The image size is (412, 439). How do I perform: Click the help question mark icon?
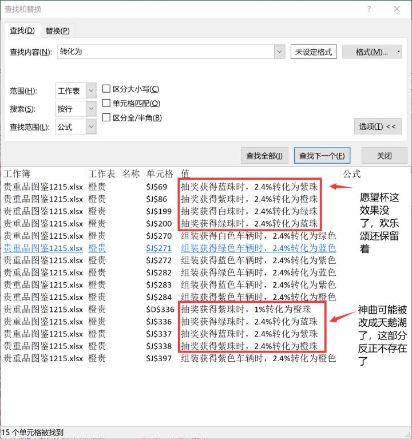tap(369, 9)
